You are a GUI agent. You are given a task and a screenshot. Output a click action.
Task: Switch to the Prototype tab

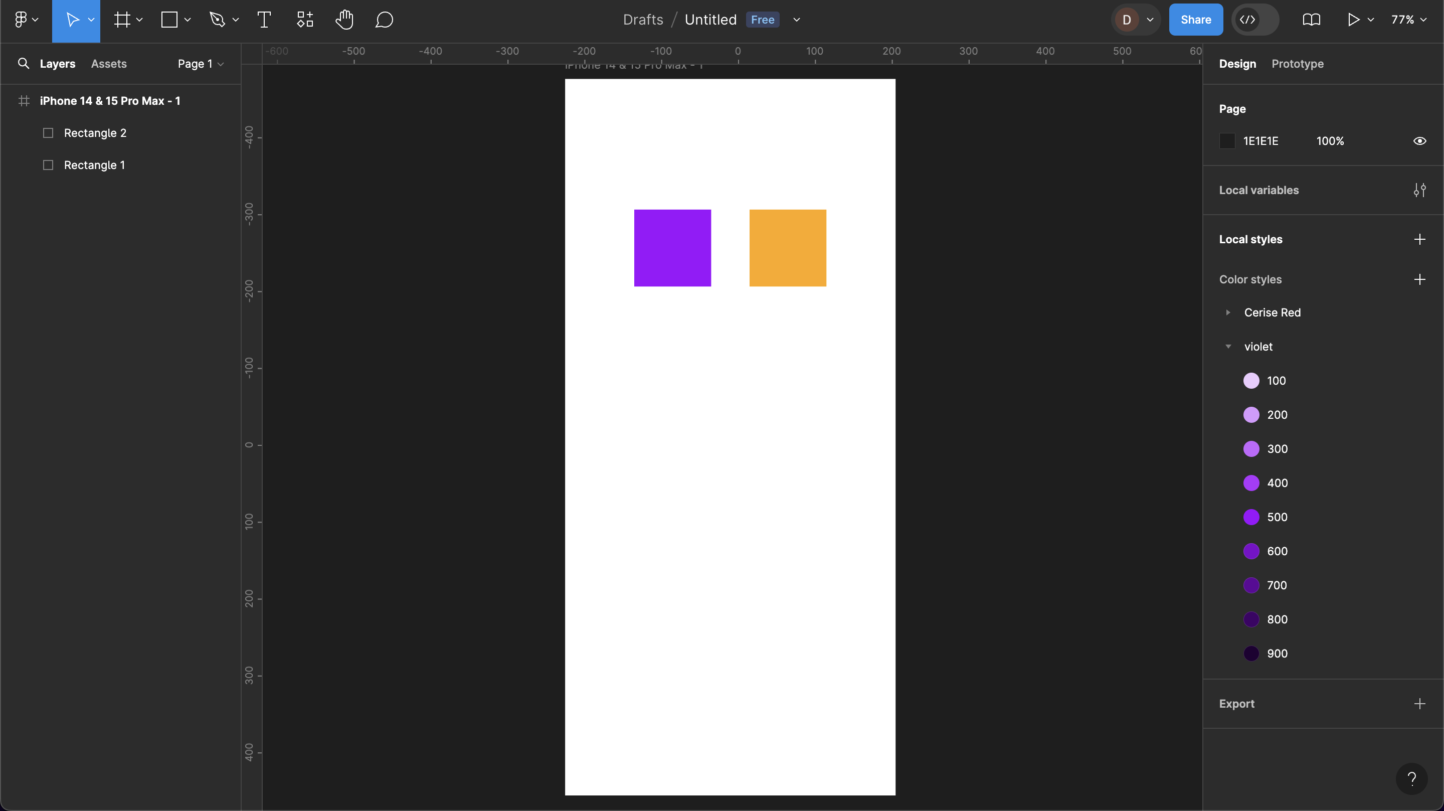pos(1297,64)
